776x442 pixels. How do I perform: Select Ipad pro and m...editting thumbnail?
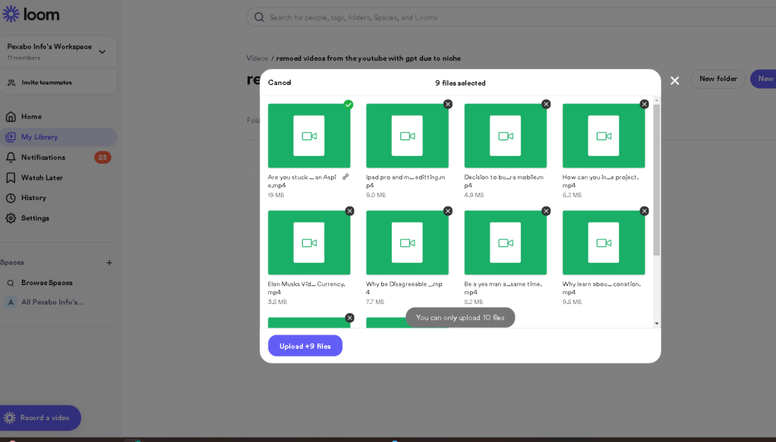click(407, 136)
